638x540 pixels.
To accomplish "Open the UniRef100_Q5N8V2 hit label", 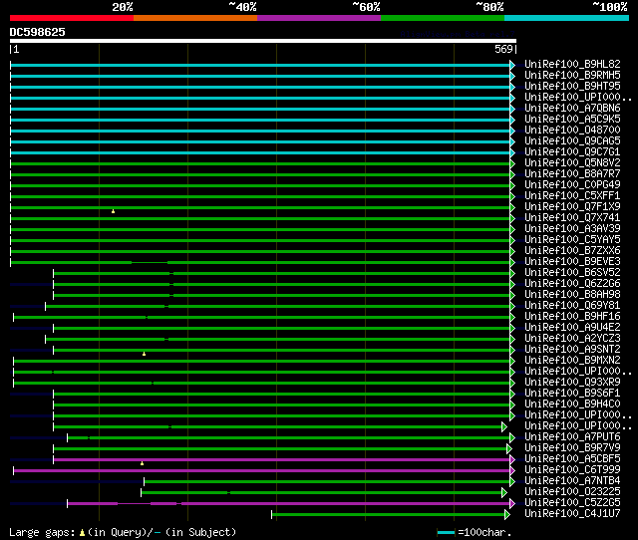I will (x=572, y=162).
